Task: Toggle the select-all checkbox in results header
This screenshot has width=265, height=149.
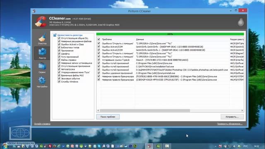Action: tap(99, 39)
